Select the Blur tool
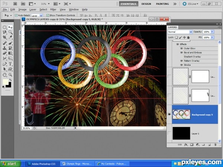Screen dimensions: 223x167 (5, 58)
